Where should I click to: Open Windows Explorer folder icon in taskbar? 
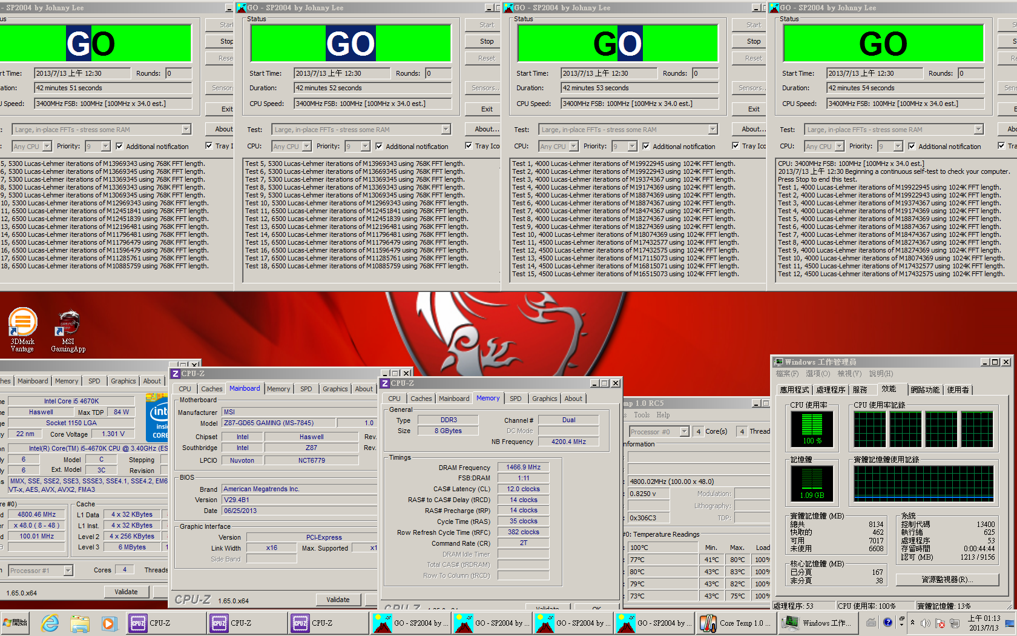click(79, 623)
